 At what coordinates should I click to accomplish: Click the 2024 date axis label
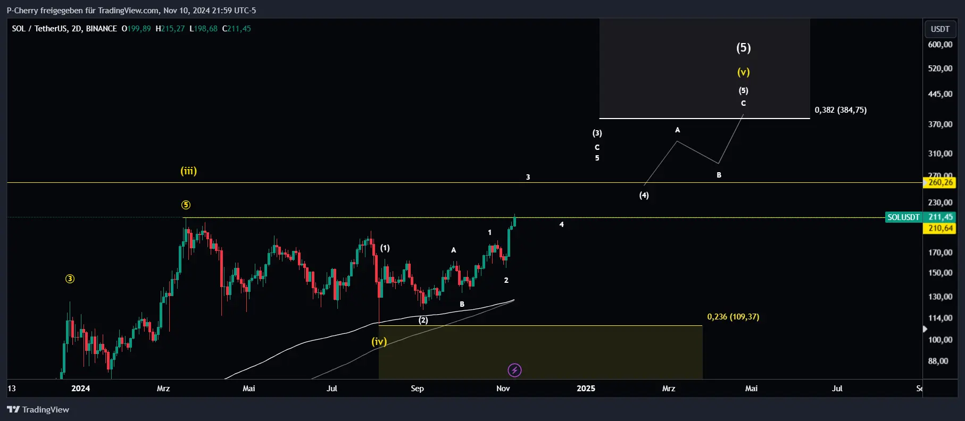(80, 389)
